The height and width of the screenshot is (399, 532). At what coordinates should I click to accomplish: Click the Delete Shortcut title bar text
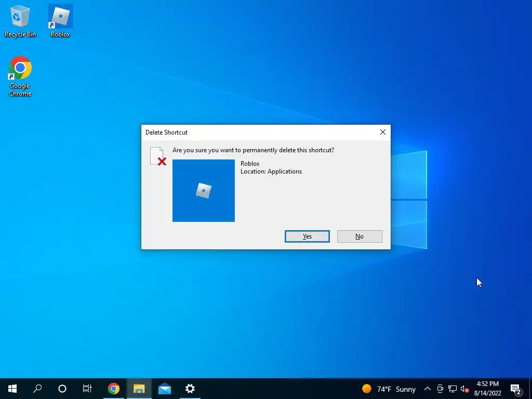[x=166, y=132]
